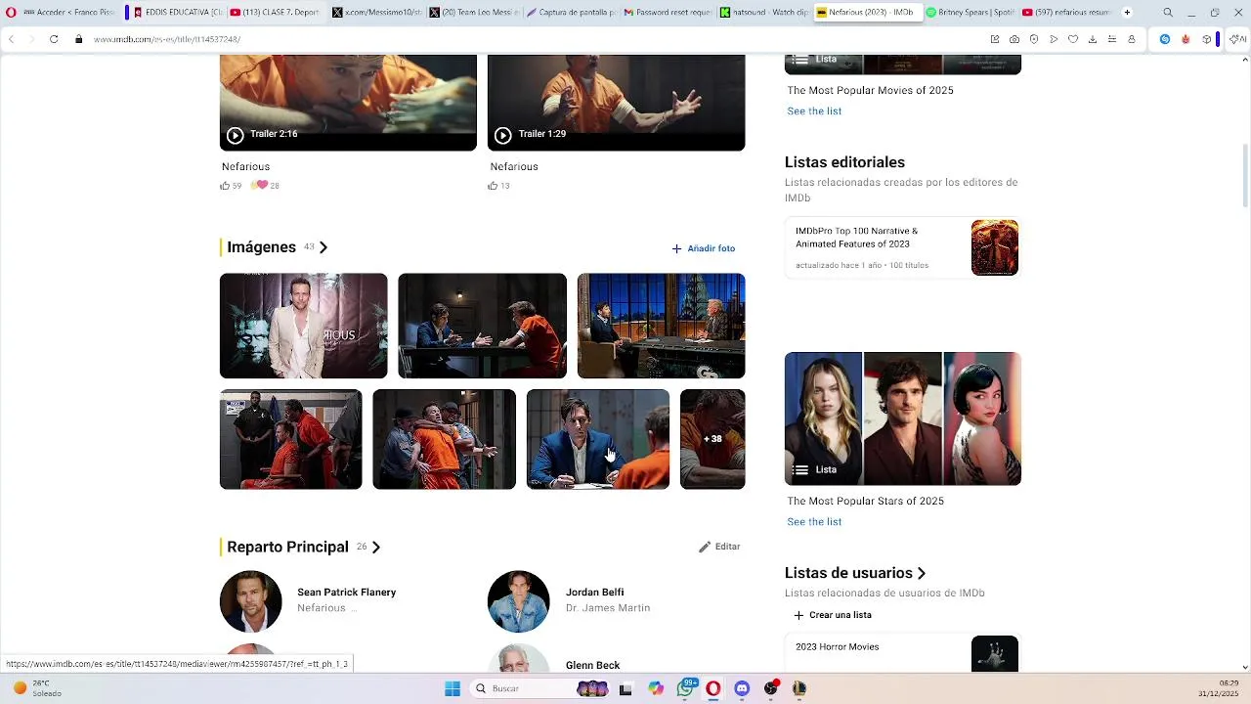Click the site padlock security icon
The image size is (1251, 704).
79,39
